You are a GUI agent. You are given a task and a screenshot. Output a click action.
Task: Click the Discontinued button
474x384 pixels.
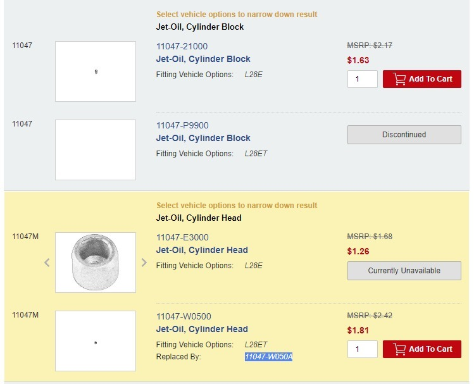404,135
